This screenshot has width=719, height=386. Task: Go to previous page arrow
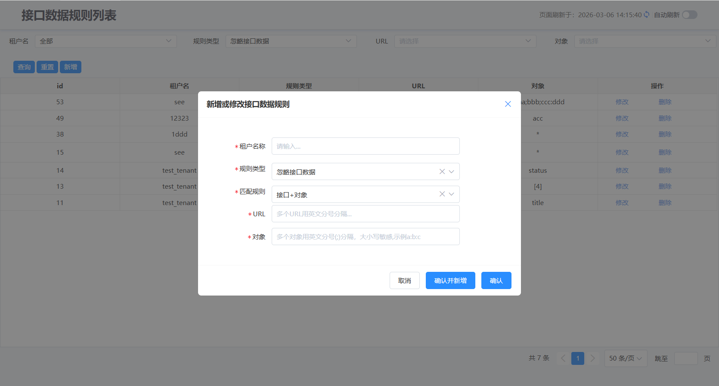[563, 358]
